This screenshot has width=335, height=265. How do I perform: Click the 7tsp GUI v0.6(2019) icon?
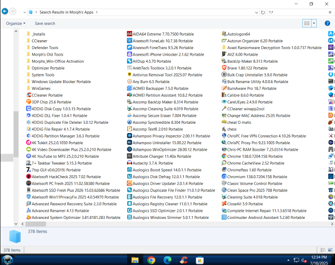coord(29,169)
